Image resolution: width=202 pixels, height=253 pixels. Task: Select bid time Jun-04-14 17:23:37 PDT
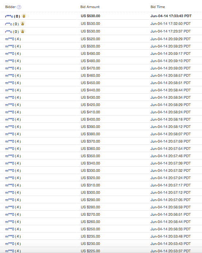tap(171, 31)
